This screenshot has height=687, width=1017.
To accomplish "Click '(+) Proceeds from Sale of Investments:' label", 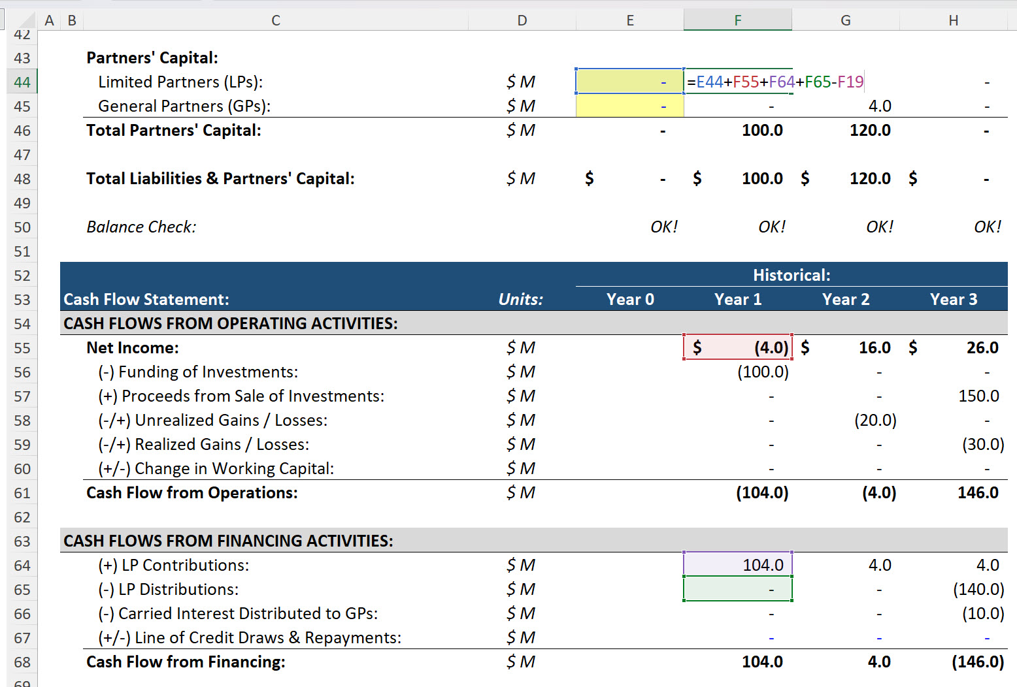I will coord(241,396).
